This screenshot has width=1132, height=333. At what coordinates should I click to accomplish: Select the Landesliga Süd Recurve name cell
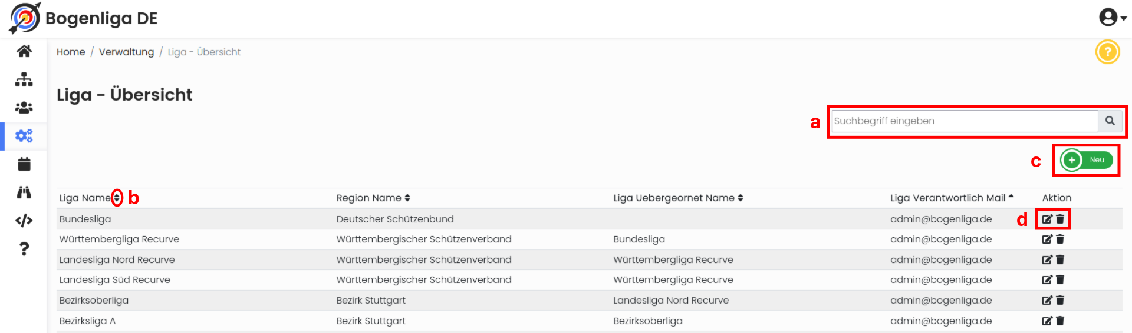click(114, 279)
